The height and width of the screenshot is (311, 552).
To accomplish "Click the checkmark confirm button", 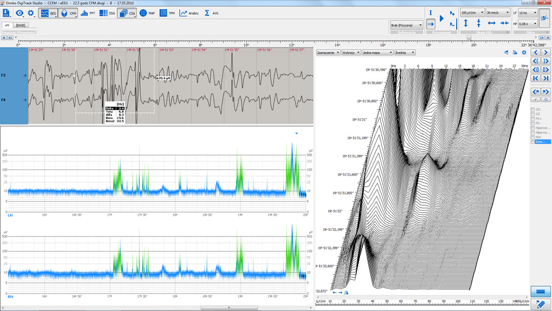I will [x=536, y=99].
